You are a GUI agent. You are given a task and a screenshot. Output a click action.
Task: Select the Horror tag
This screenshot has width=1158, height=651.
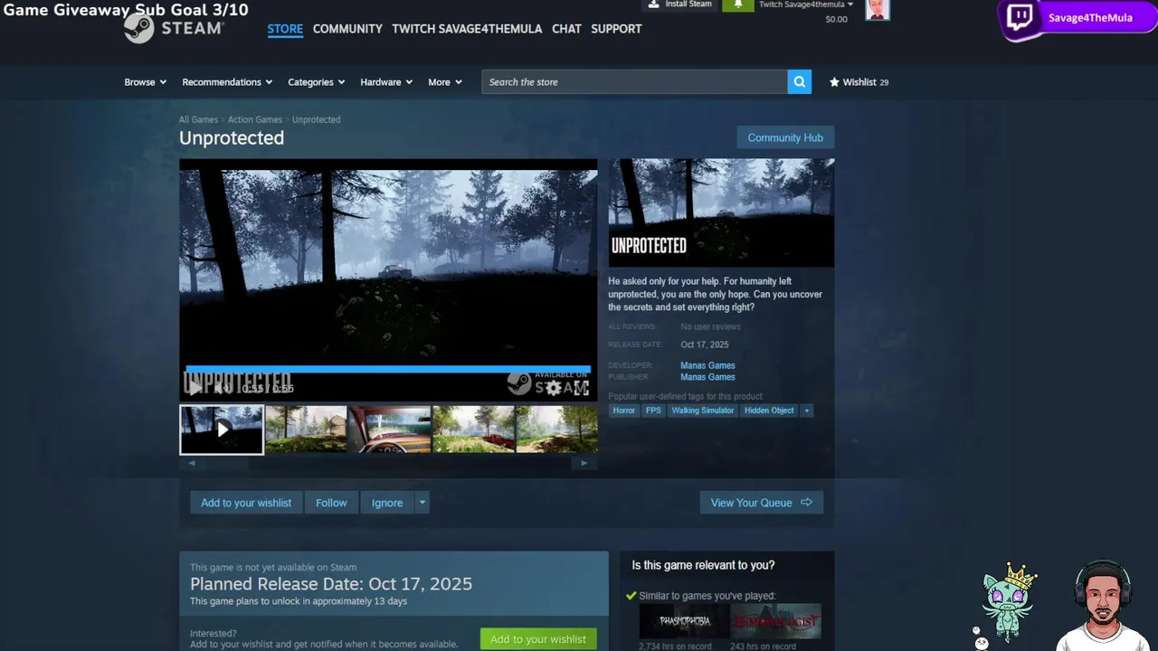click(624, 410)
